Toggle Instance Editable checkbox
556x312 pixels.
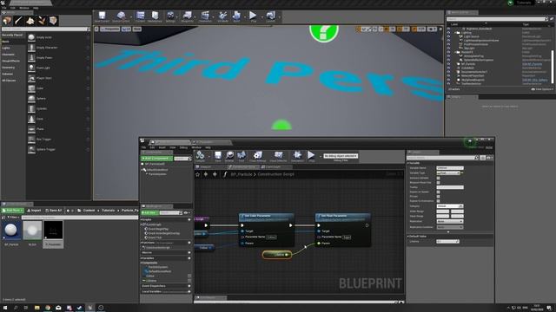tap(438, 179)
